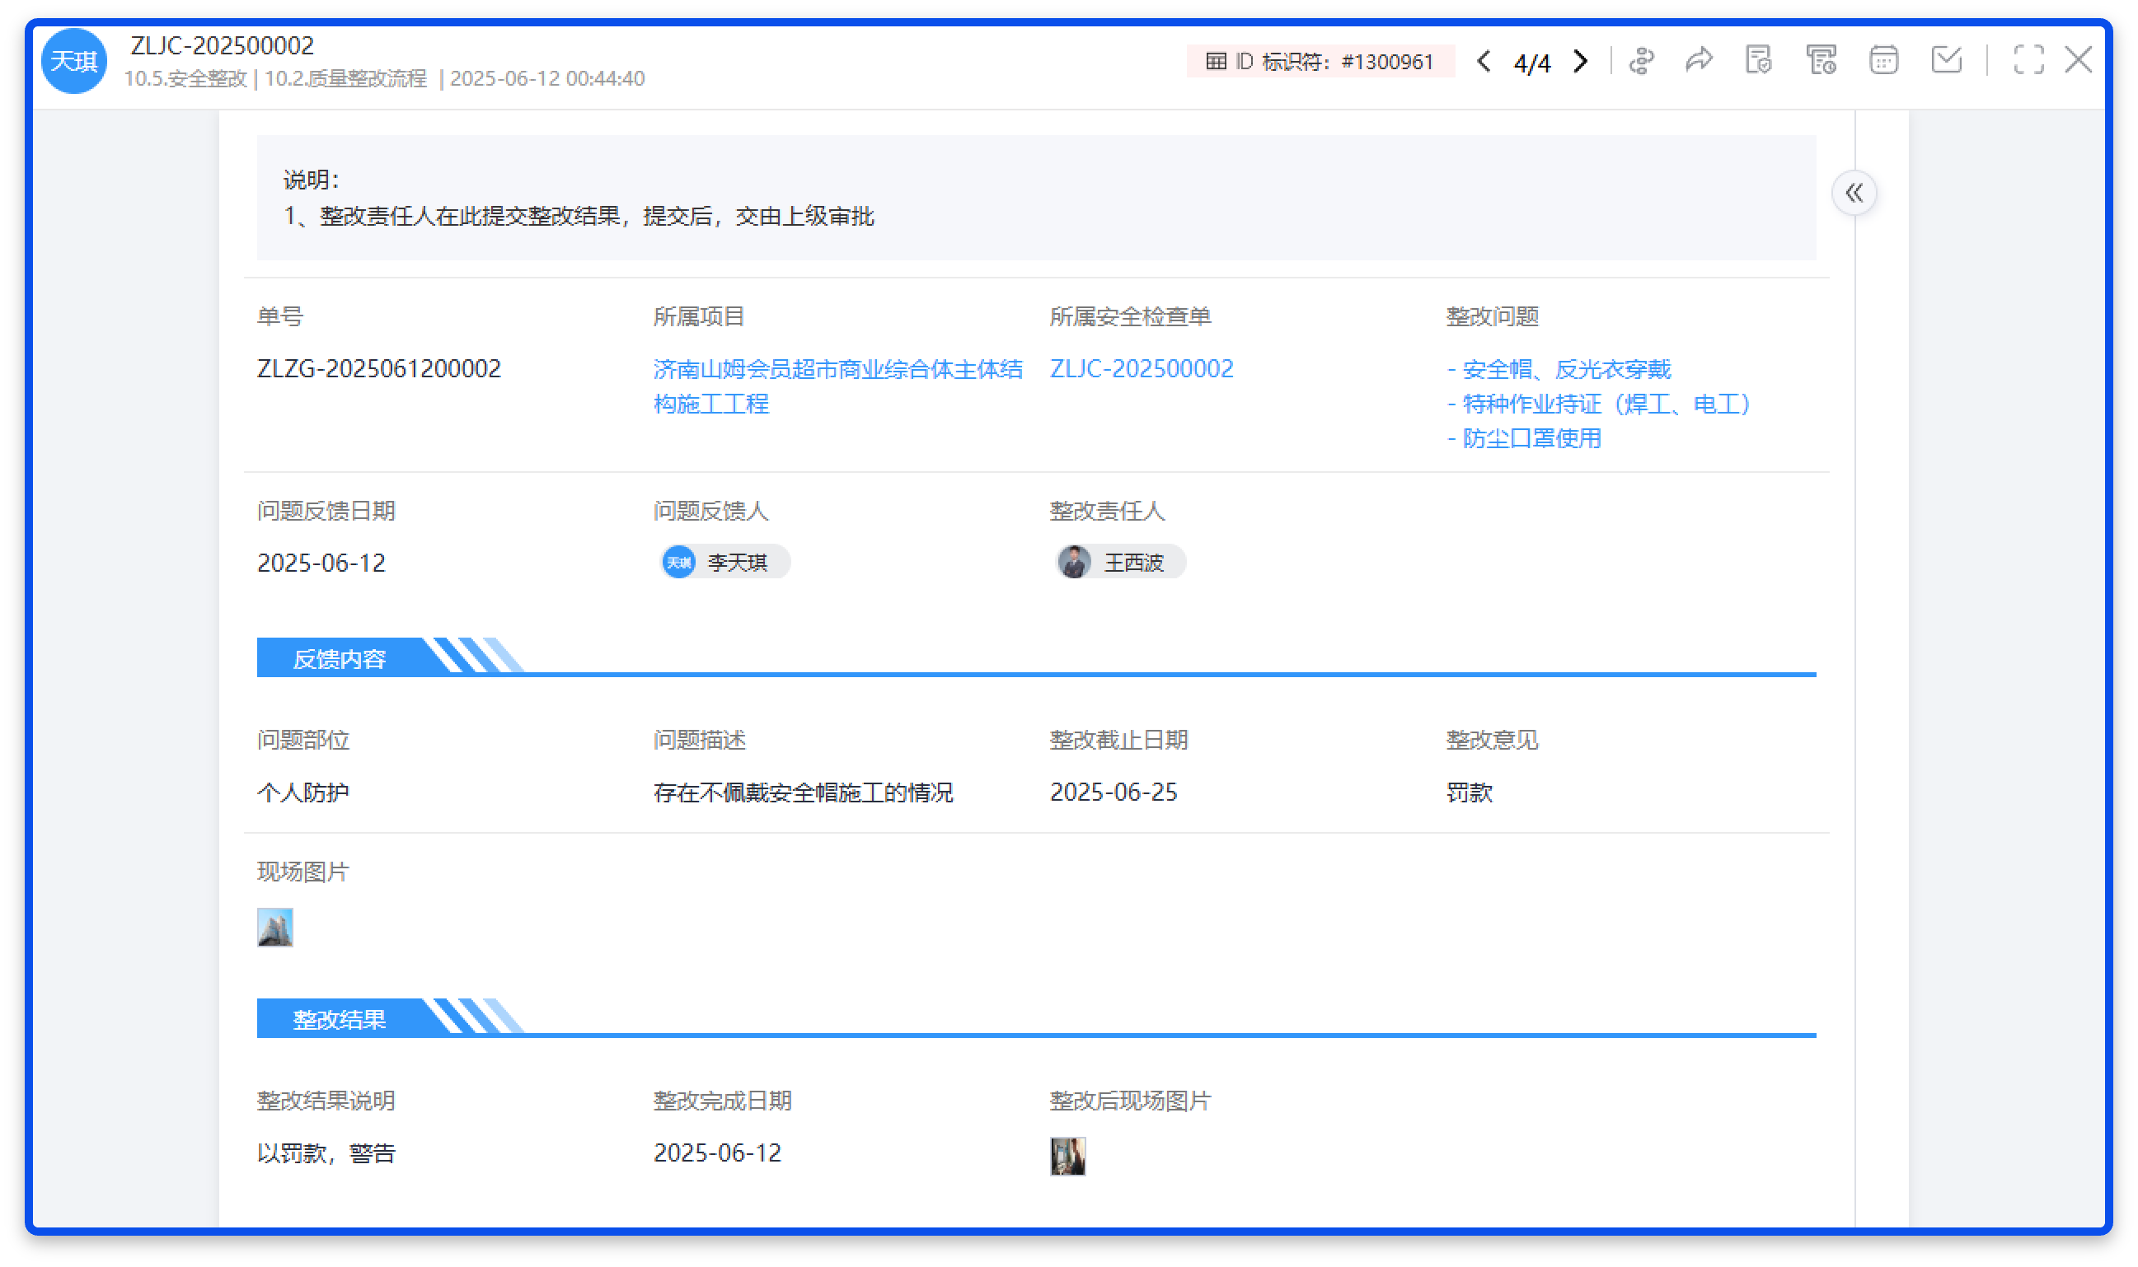Image resolution: width=2138 pixels, height=1267 pixels.
Task: Go to the previous record with the left chevron
Action: point(1484,62)
